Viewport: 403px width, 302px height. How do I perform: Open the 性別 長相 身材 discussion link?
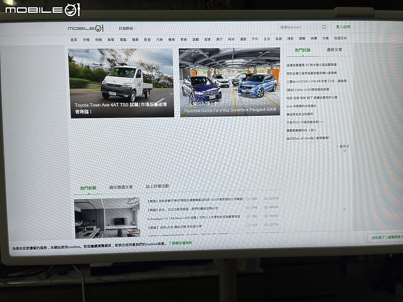tap(312, 98)
